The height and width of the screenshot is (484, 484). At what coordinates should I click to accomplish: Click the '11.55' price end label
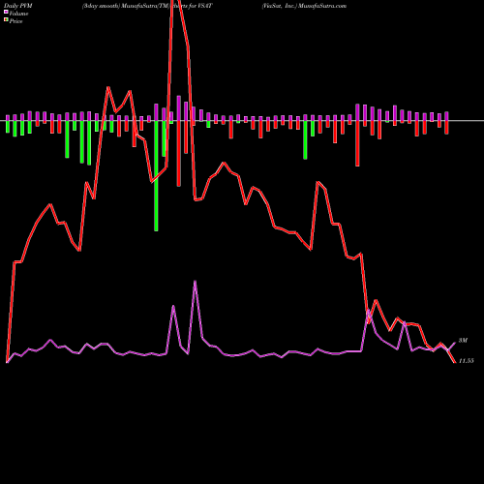coord(467,361)
